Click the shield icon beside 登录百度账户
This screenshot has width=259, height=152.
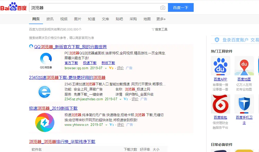click(217, 40)
